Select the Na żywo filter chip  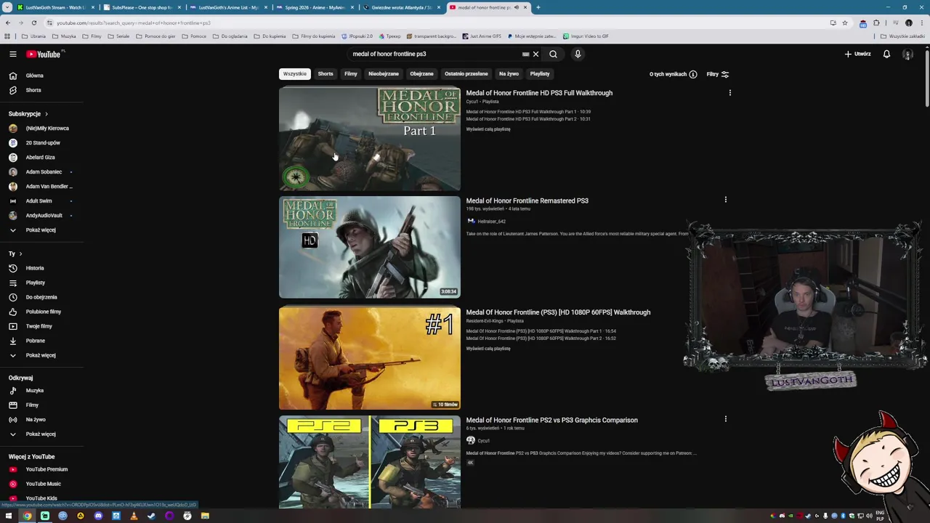[x=509, y=74]
